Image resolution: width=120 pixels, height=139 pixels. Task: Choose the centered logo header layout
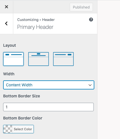point(38,59)
